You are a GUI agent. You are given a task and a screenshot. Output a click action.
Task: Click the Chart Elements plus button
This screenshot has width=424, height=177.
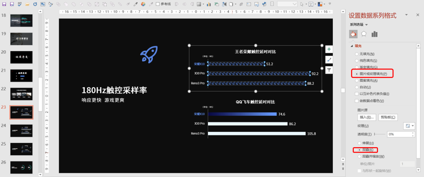pos(329,49)
